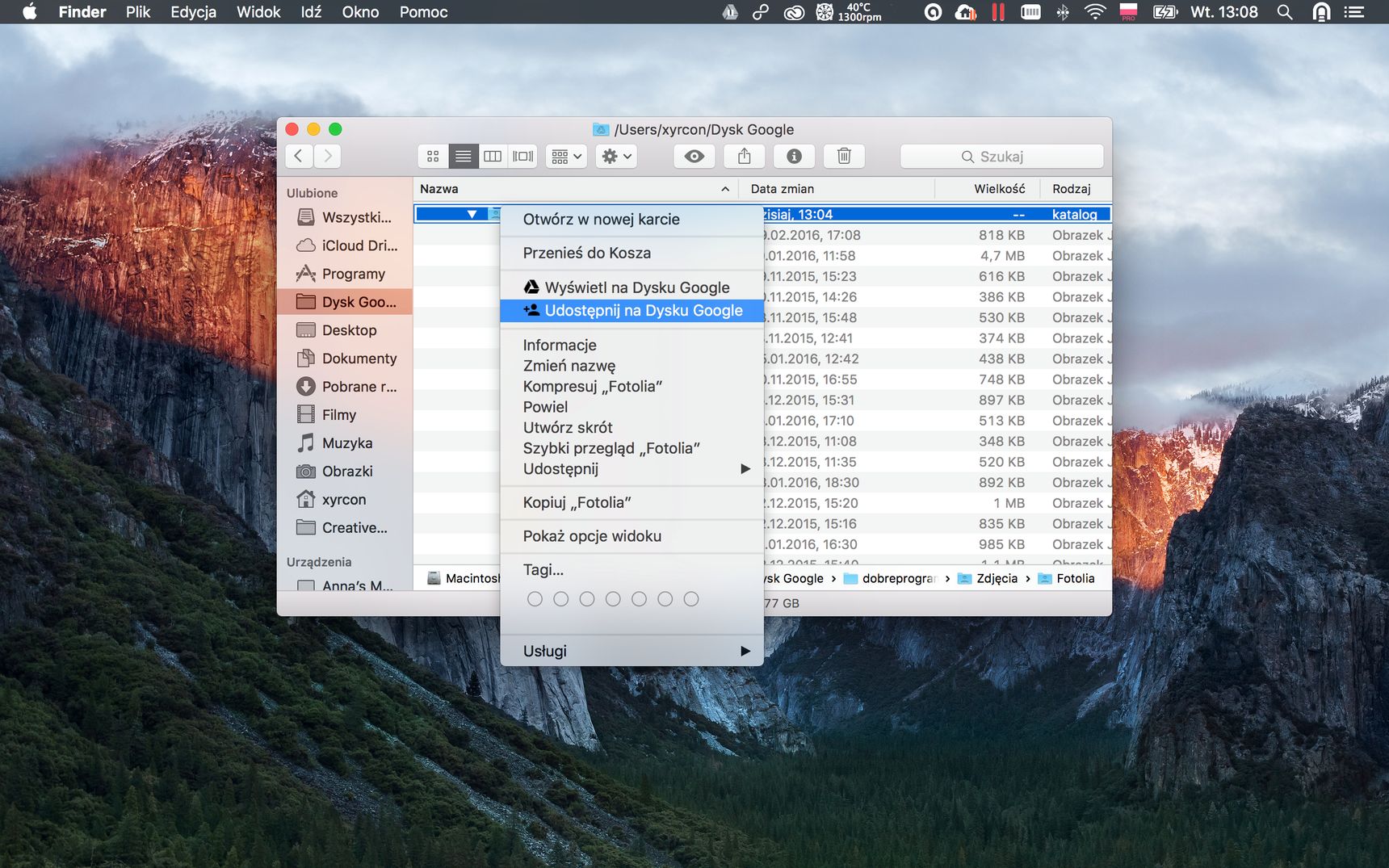Choose Zmień nazwę in context menu
This screenshot has width=1389, height=868.
tap(632, 366)
